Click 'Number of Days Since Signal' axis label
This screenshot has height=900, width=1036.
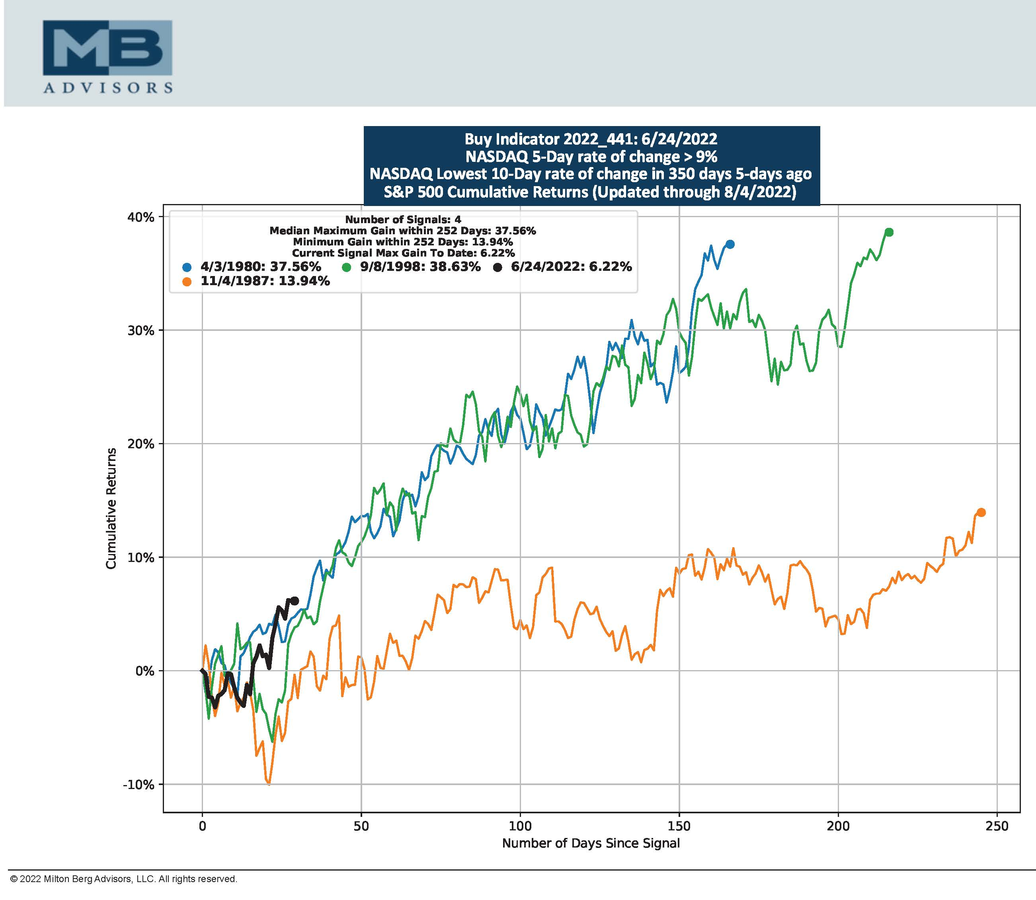pyautogui.click(x=591, y=843)
